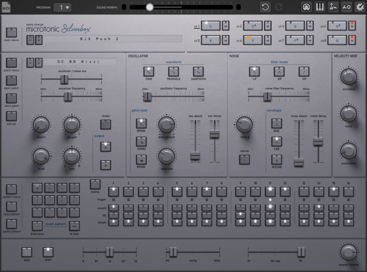The width and height of the screenshot is (367, 272).
Task: Open the settings gear icon
Action: pos(360,7)
